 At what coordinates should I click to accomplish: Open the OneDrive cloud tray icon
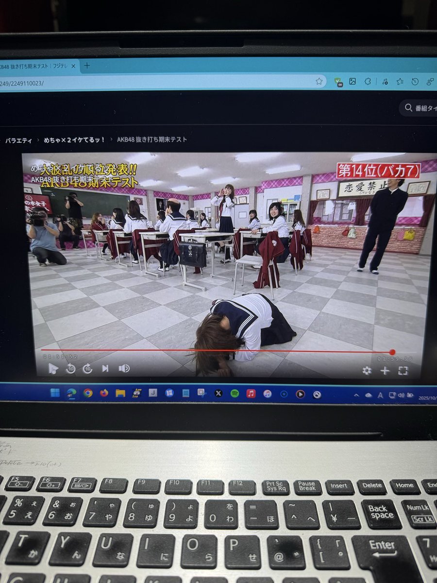[x=370, y=395]
